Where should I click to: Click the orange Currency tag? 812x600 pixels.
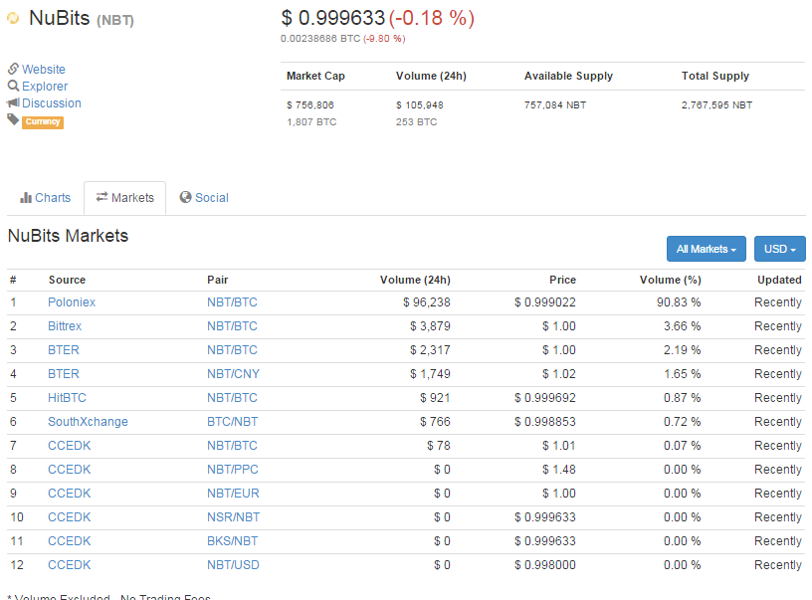point(43,121)
